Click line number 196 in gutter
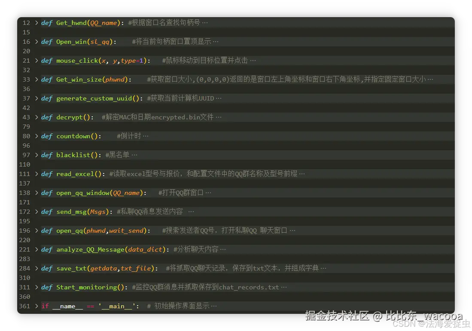The height and width of the screenshot is (331, 472). coord(24,231)
